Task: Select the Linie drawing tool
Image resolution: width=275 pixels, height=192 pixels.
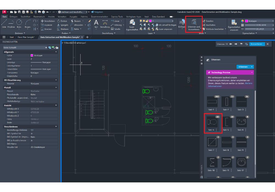Action: 4,24
